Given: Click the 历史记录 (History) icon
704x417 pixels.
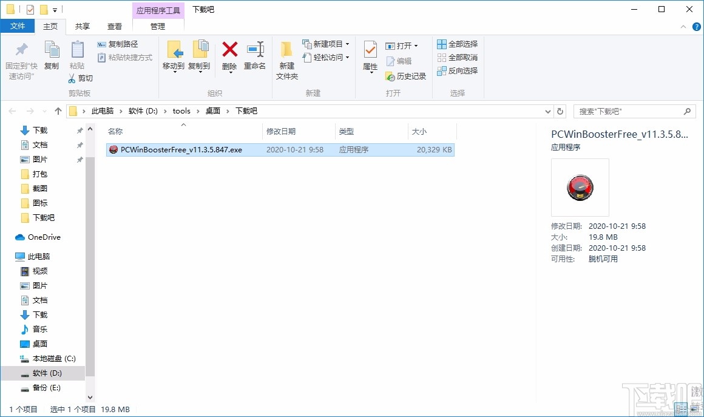Looking at the screenshot, I should coord(405,76).
